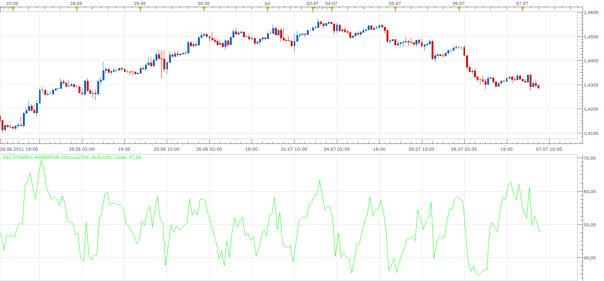
Task: Click the 30.06 02:00 time label
Action: point(209,149)
